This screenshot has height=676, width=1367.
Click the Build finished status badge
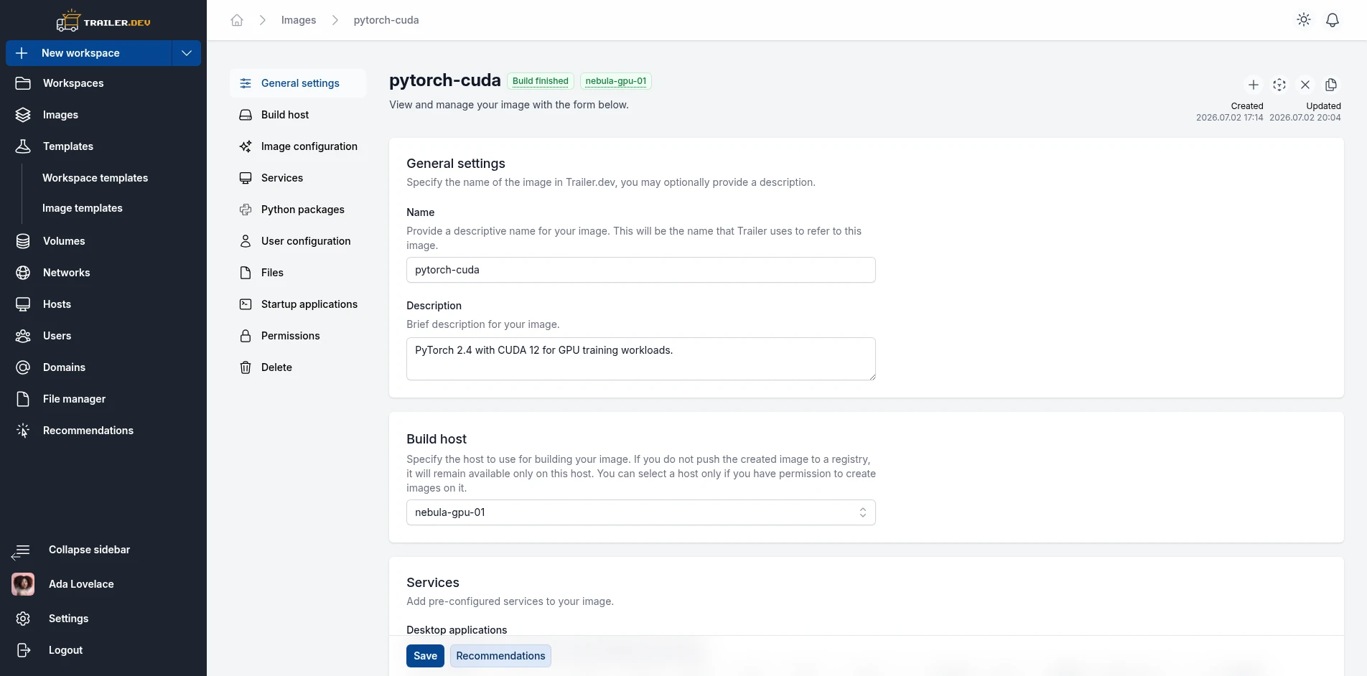[541, 81]
